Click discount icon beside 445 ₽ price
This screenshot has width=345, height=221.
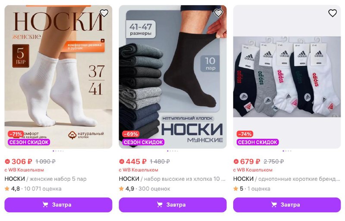click(x=122, y=161)
